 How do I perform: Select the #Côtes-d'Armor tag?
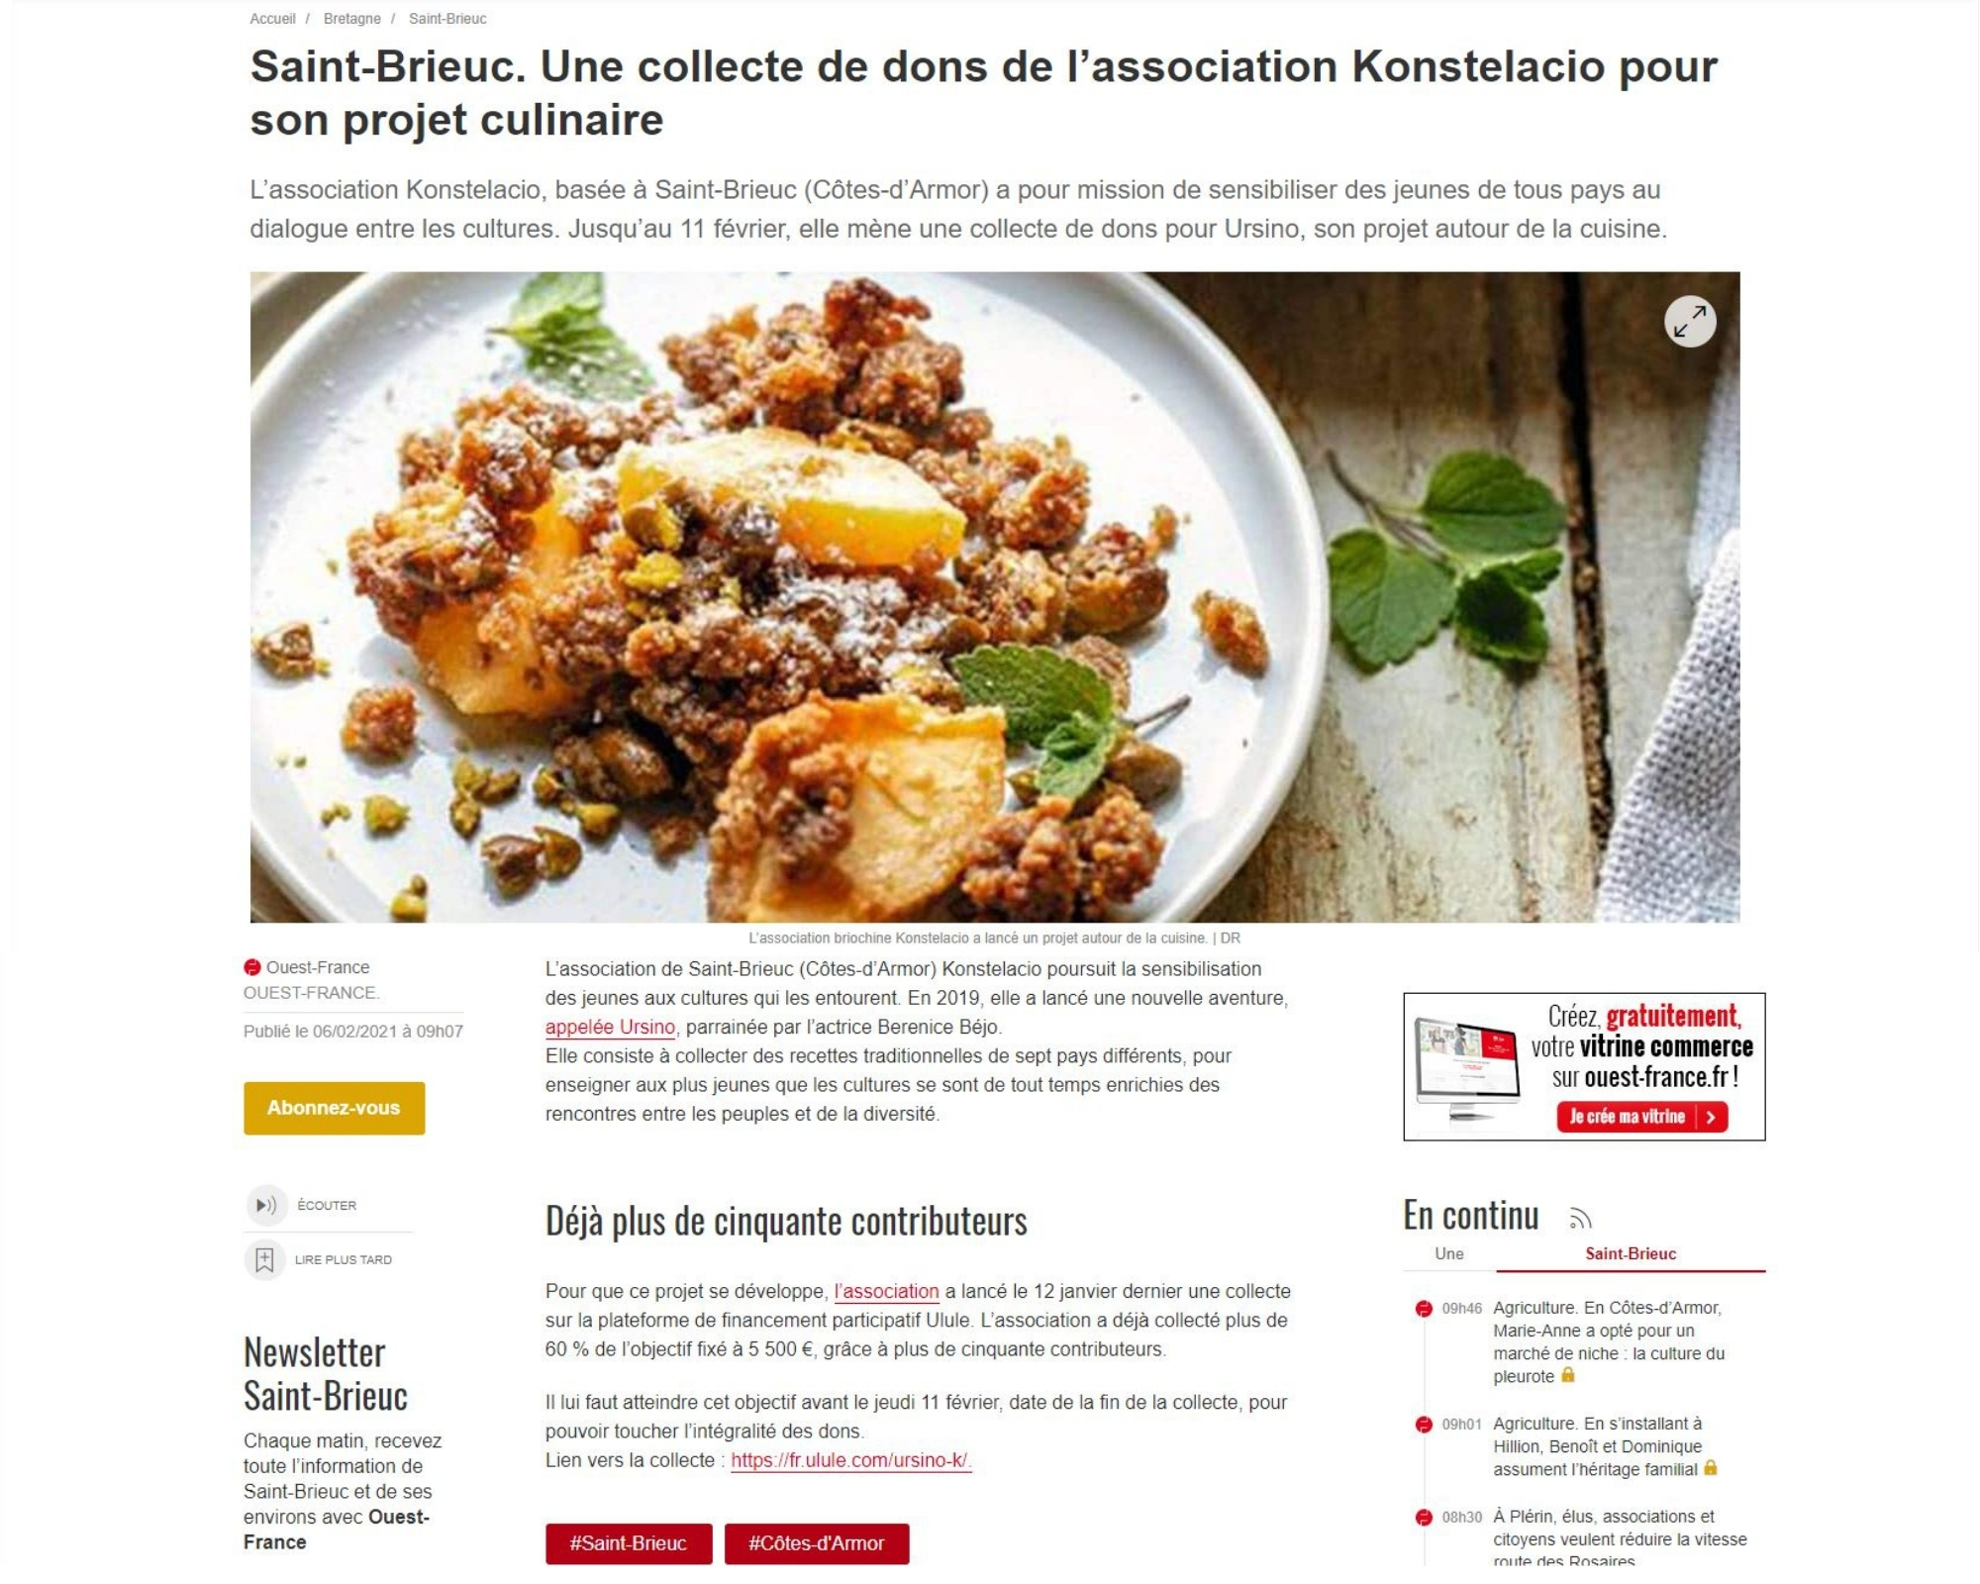(x=817, y=1543)
